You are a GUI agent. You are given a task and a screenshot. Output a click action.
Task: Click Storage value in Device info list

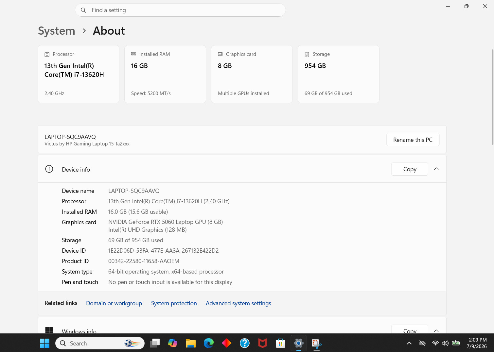click(136, 240)
